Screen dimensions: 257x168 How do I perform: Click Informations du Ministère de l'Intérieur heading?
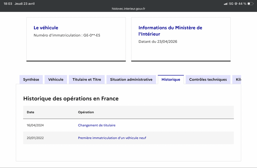170,31
